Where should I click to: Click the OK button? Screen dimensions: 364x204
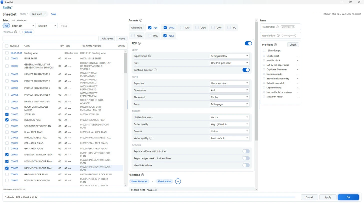tap(348, 197)
